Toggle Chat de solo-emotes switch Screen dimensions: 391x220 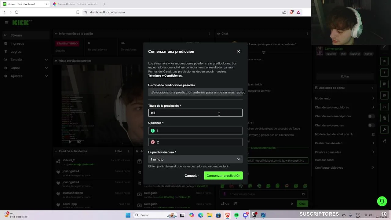[371, 125]
